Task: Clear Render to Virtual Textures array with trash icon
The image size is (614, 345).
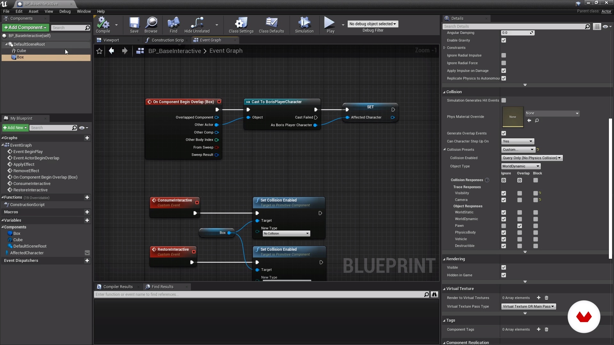Action: pyautogui.click(x=547, y=298)
